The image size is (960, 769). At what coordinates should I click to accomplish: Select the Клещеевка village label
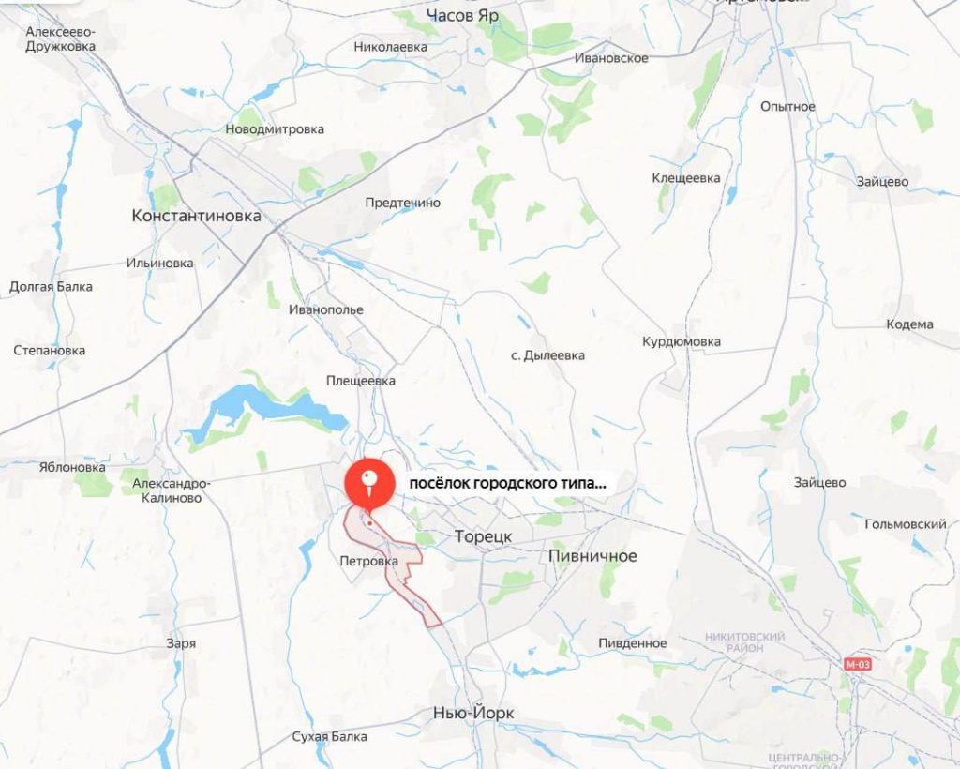click(685, 178)
